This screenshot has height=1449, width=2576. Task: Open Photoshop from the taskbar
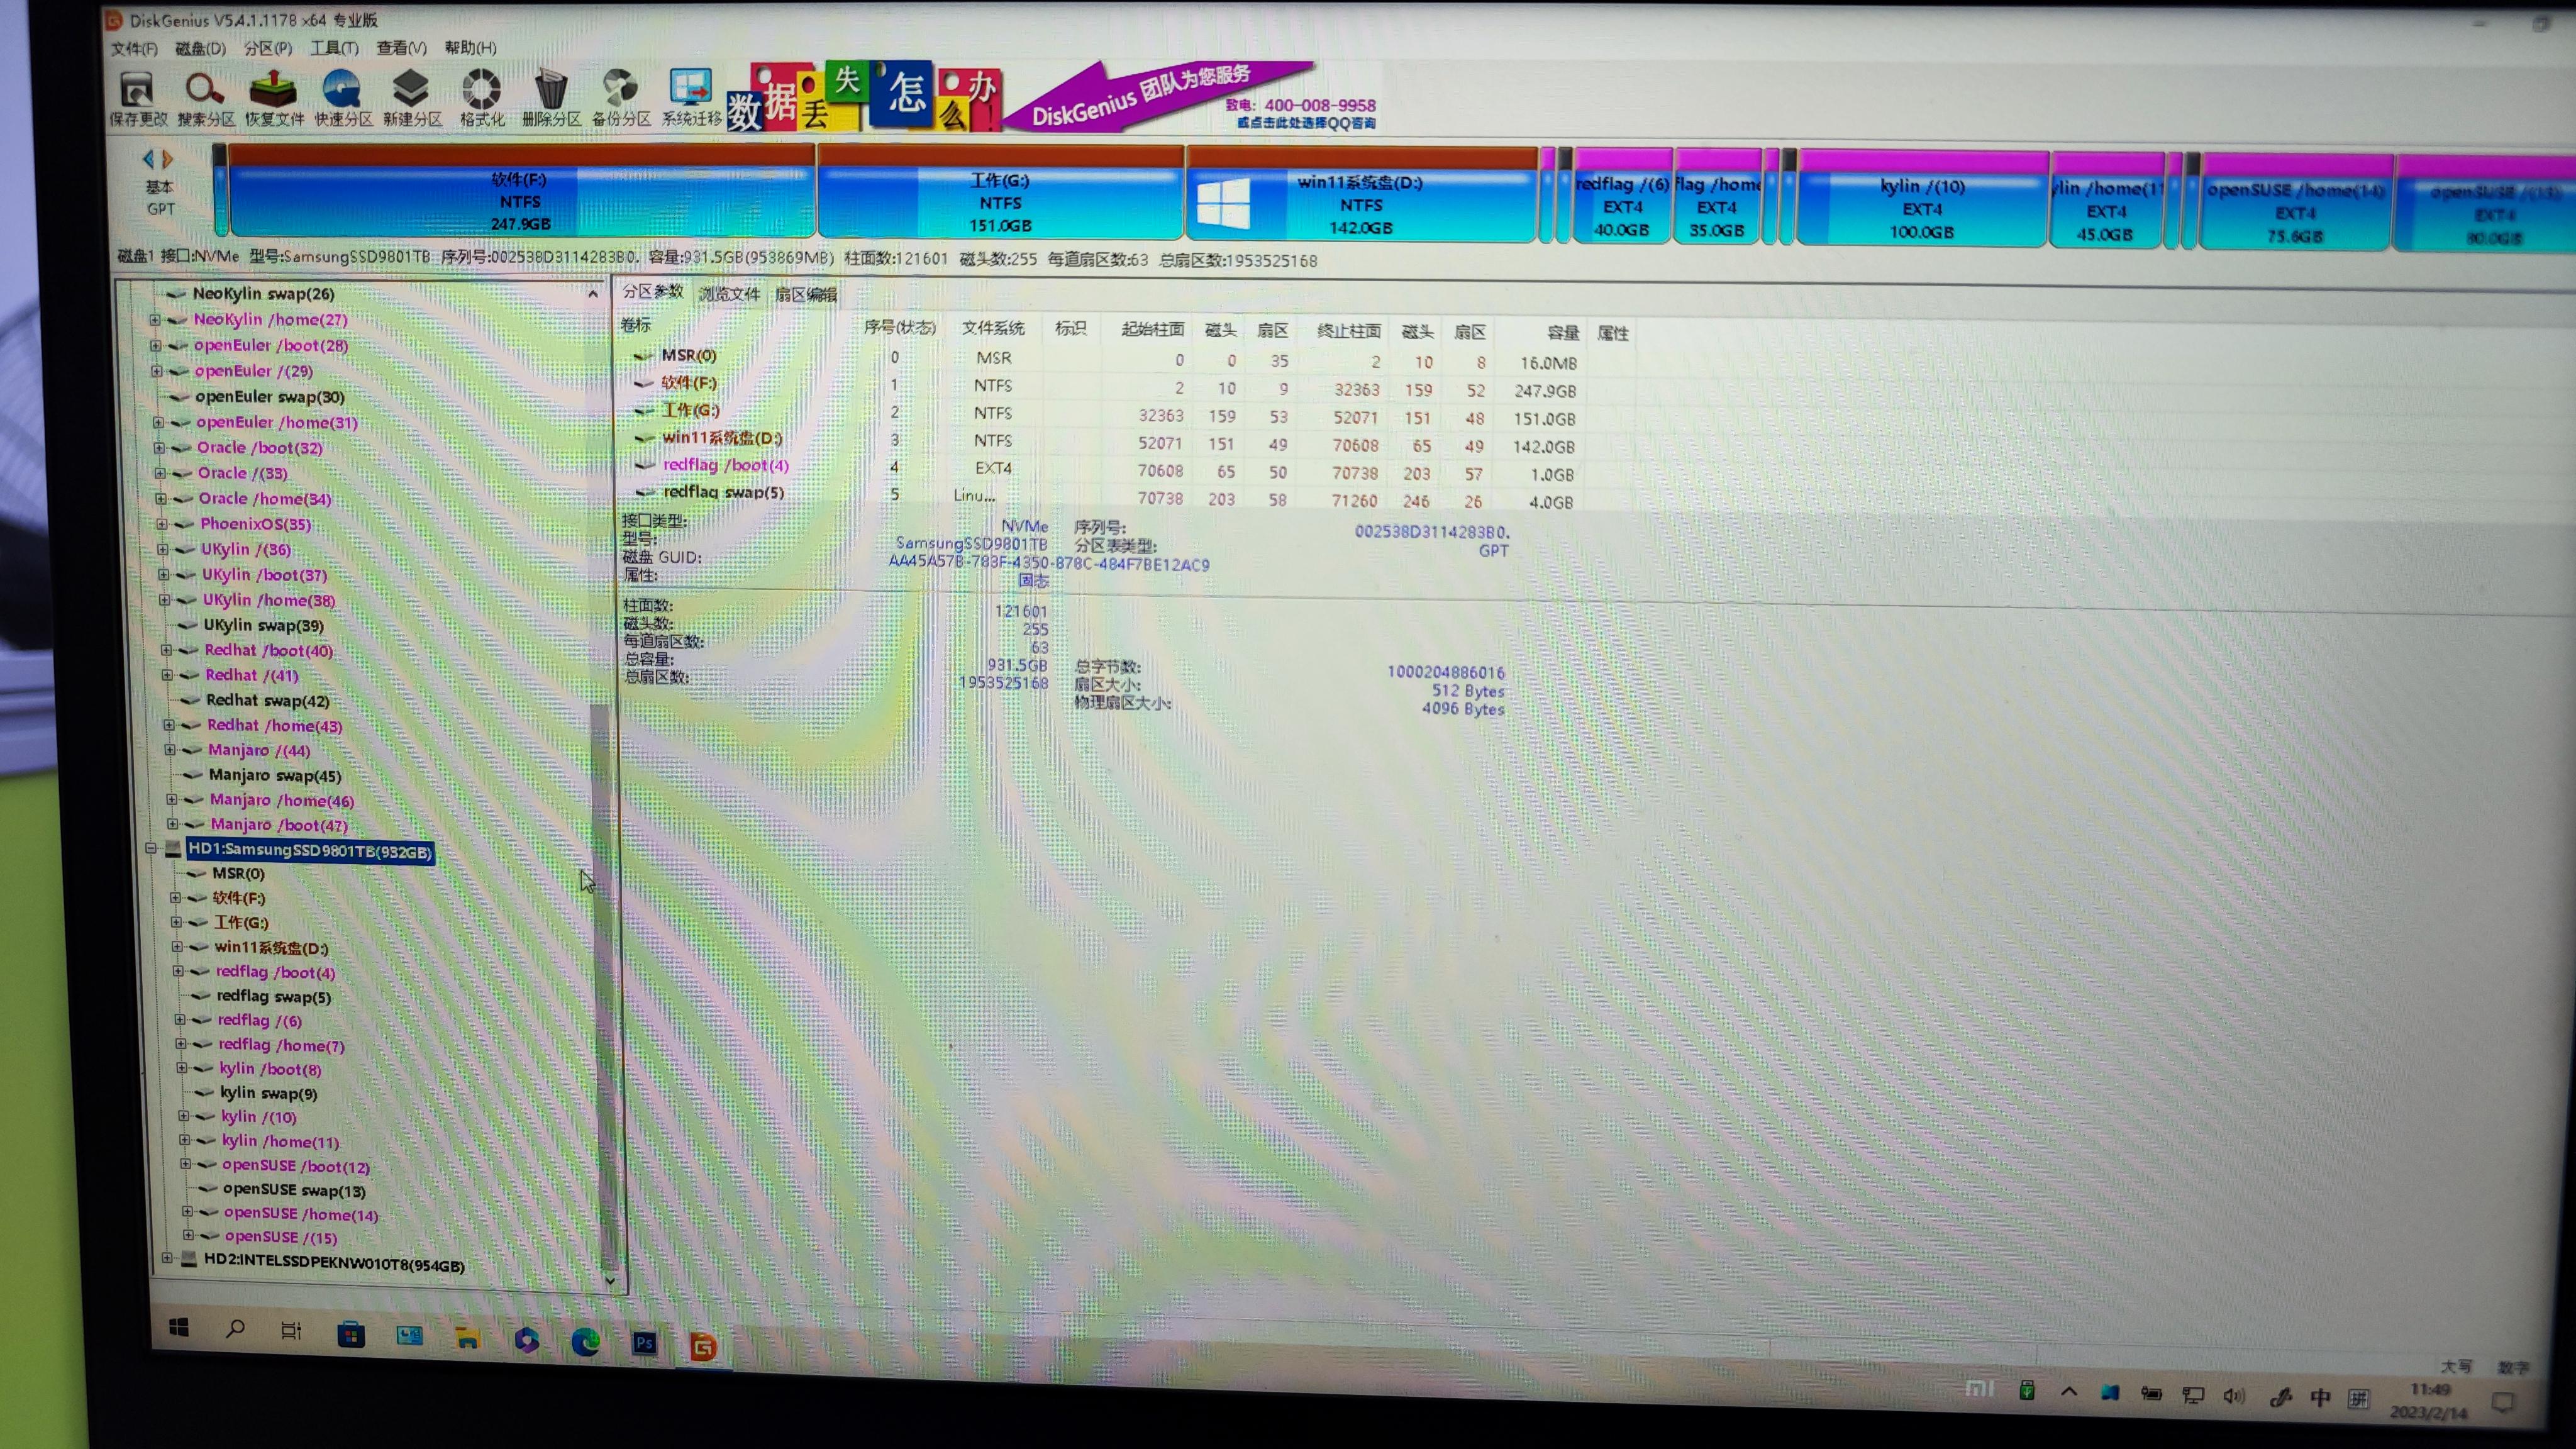tap(644, 1344)
